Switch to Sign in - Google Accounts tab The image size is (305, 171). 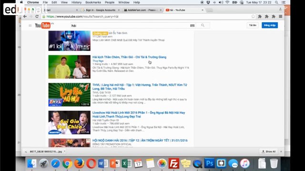pos(100,10)
